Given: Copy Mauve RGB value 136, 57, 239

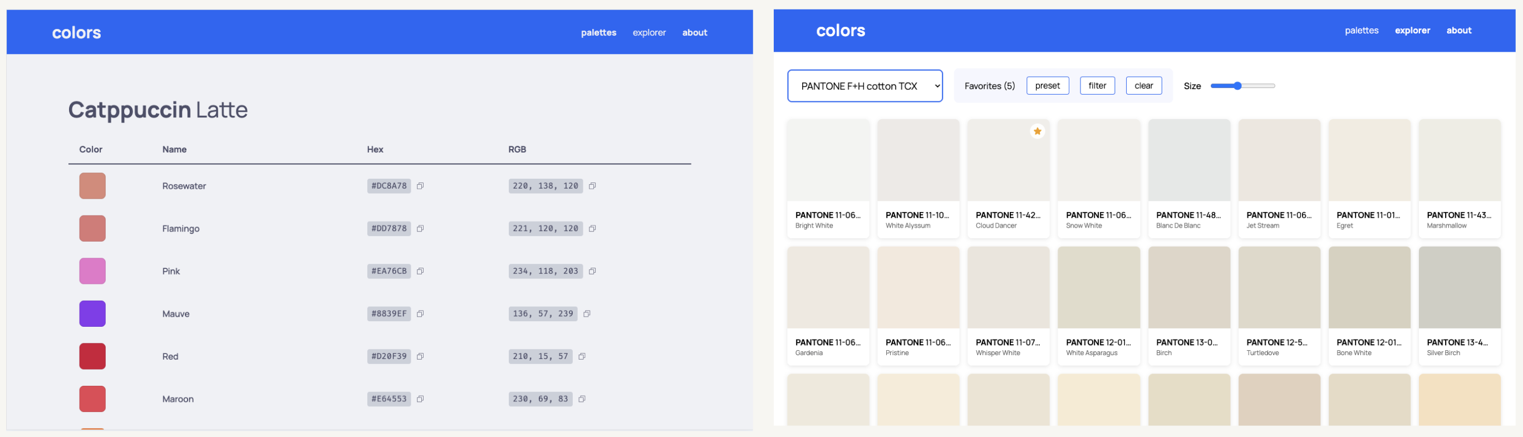Looking at the screenshot, I should click(x=587, y=313).
